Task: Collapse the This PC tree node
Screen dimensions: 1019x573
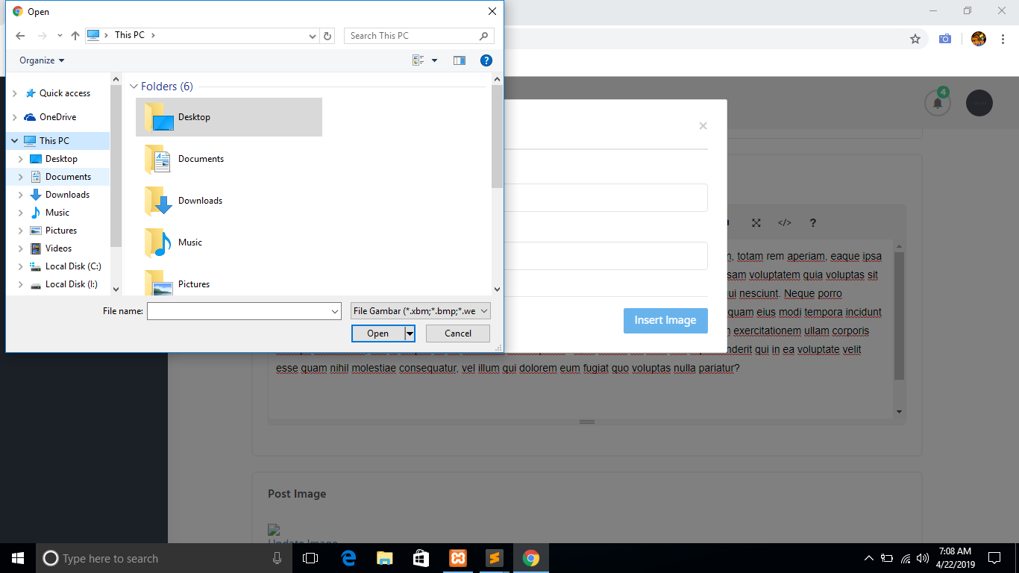Action: click(x=15, y=141)
